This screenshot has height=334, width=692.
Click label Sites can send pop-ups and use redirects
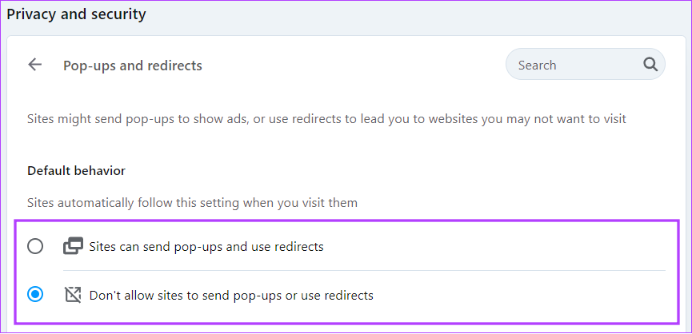206,246
